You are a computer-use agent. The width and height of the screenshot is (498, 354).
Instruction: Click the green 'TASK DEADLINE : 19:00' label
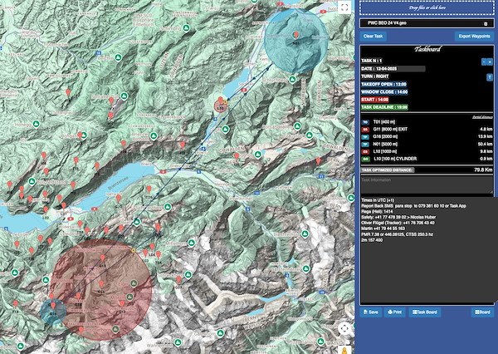click(384, 107)
